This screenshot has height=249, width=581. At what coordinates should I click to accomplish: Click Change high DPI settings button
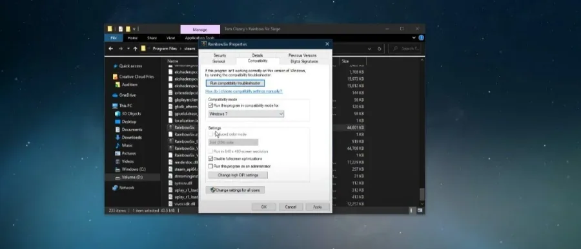coord(238,175)
